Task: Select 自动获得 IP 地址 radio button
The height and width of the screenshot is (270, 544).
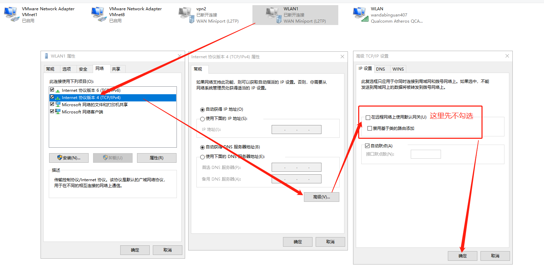Action: click(x=202, y=110)
